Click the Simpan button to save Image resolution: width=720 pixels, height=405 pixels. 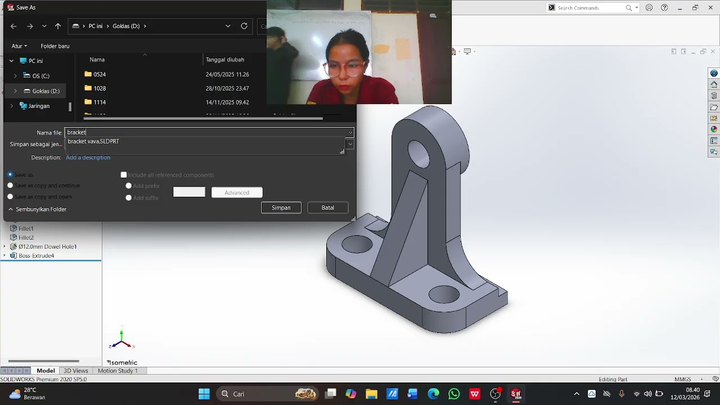click(281, 208)
